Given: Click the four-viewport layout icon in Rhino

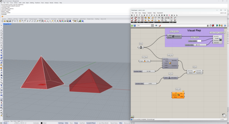Looking at the screenshot, I should pyautogui.click(x=43, y=21).
